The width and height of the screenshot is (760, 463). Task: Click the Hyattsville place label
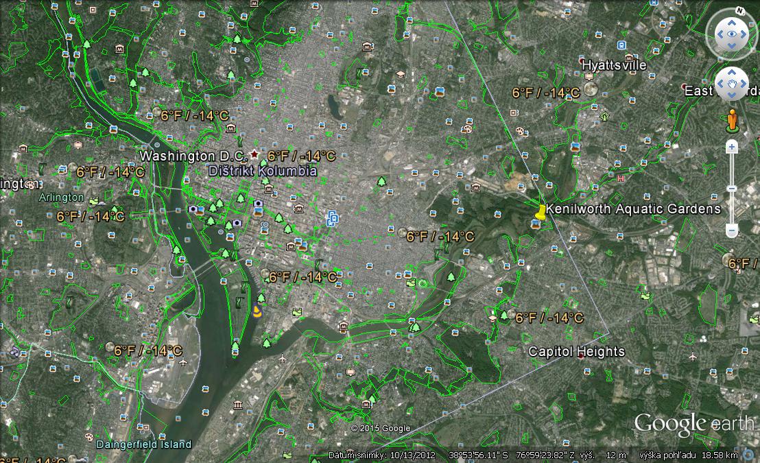tap(614, 65)
